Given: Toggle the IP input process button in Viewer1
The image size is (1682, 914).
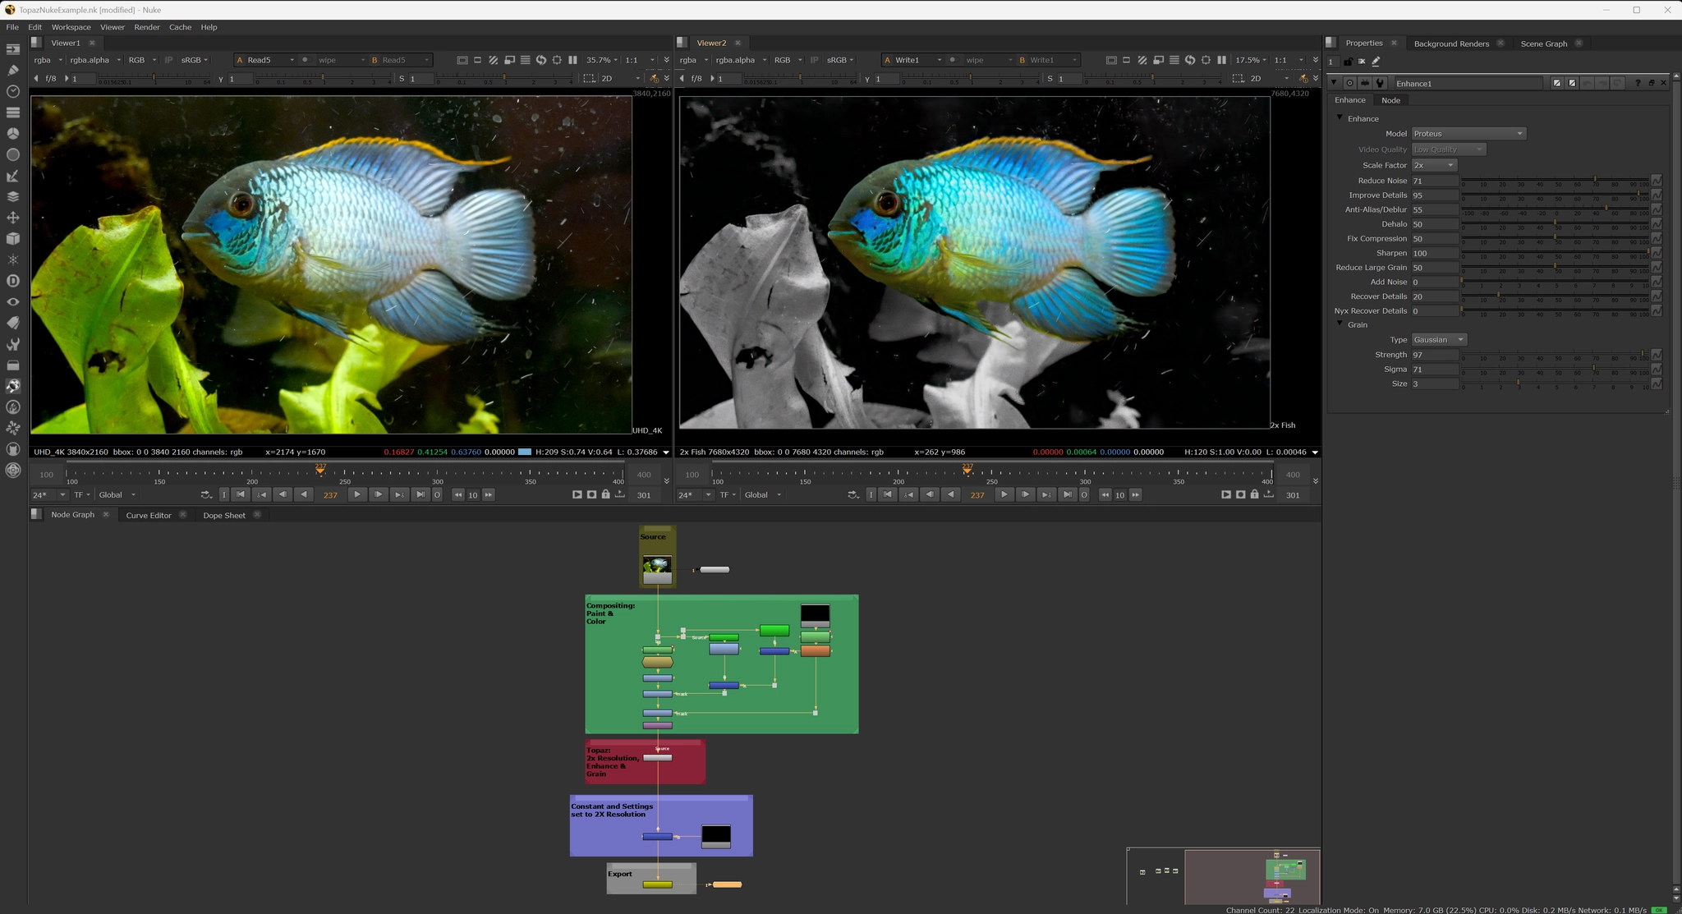Looking at the screenshot, I should coord(168,60).
